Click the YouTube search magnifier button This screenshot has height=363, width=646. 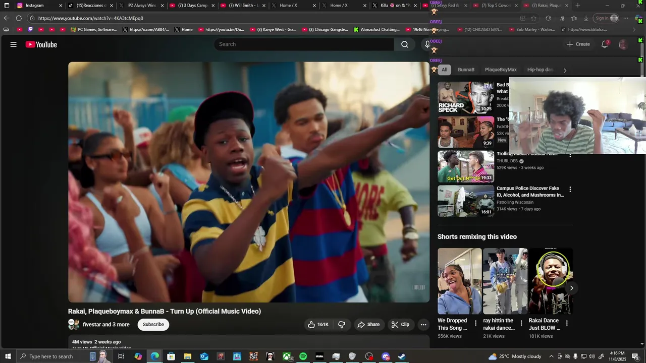pos(405,44)
